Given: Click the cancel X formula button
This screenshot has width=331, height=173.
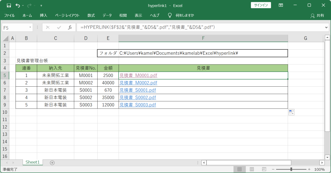Looking at the screenshot, I should pos(48,27).
